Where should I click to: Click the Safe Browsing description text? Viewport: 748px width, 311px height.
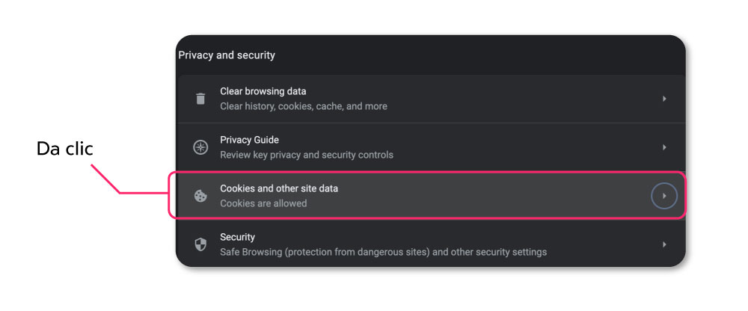point(383,252)
